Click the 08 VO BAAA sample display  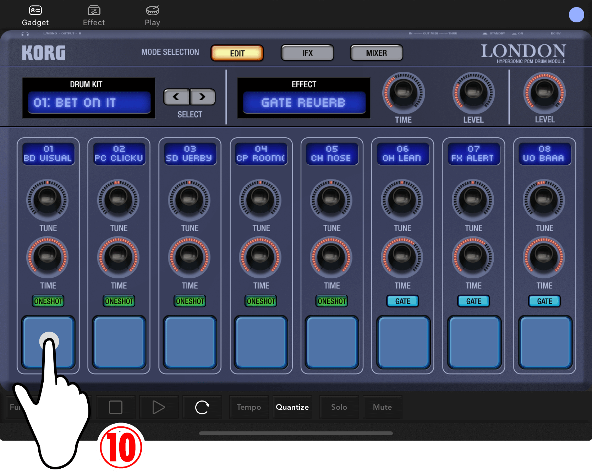tap(544, 154)
